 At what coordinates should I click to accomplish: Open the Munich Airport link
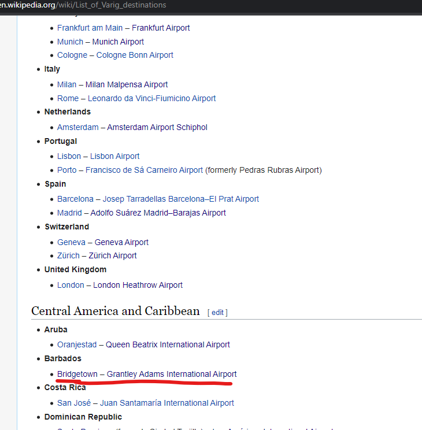coord(118,42)
